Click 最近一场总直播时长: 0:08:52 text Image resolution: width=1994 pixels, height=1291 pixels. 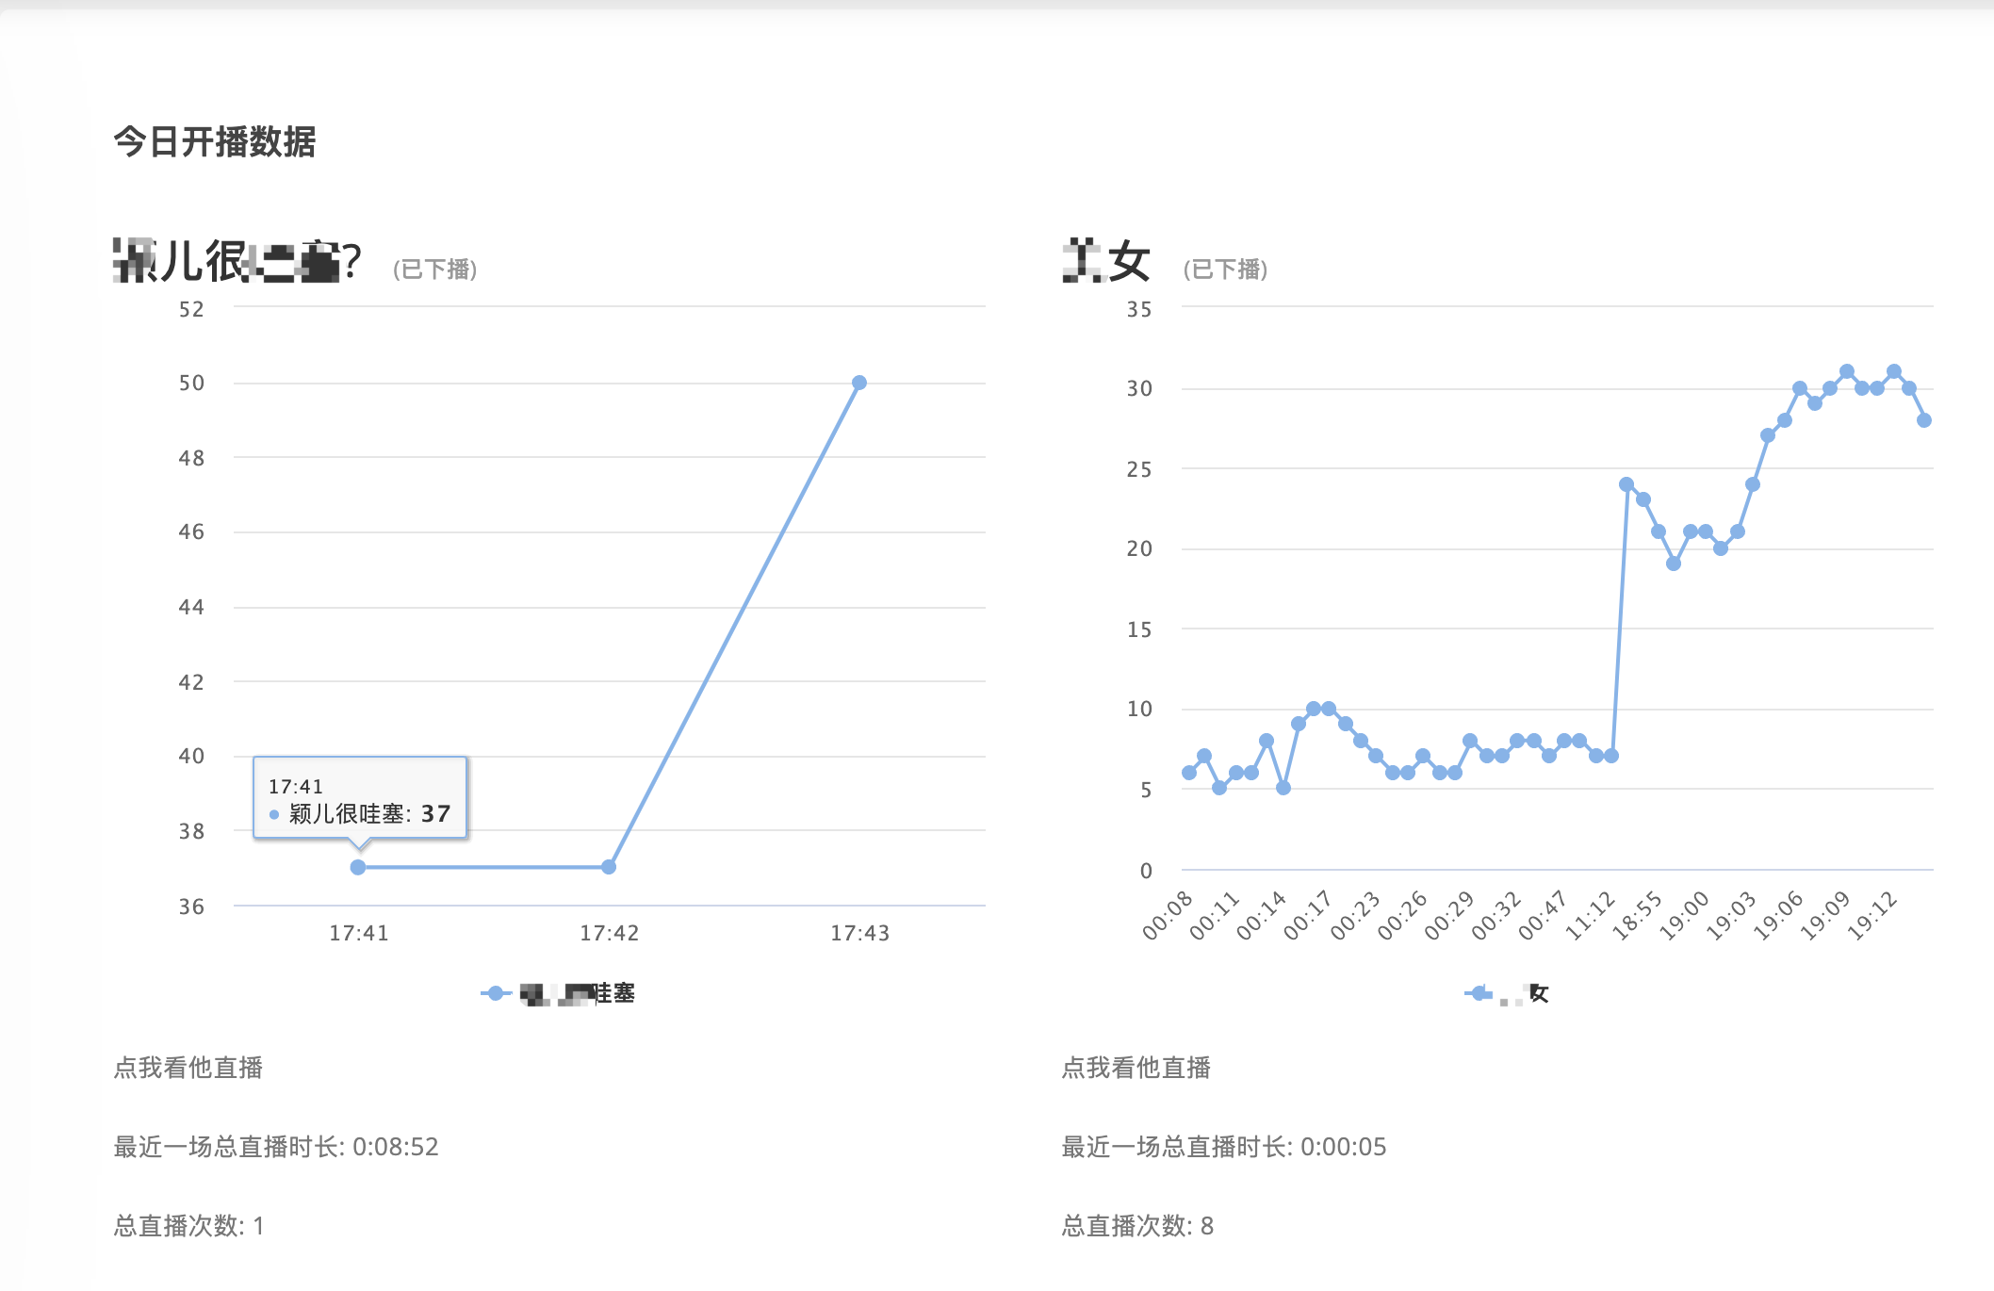click(x=276, y=1147)
